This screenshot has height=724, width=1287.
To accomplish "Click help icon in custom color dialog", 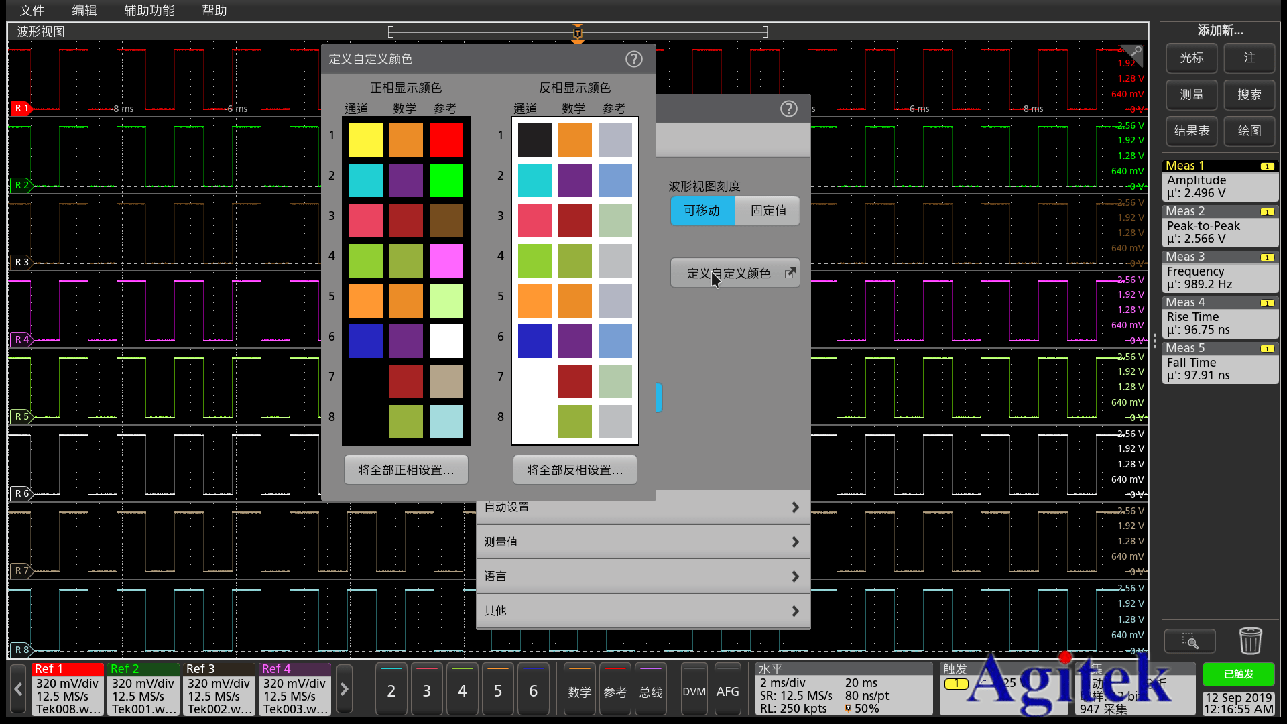I will (633, 59).
